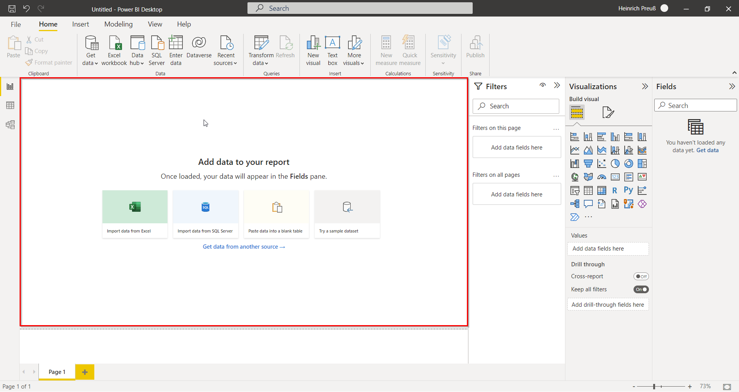Viewport: 739px width, 392px height.
Task: Adjust the zoom slider in status bar
Action: pos(654,387)
